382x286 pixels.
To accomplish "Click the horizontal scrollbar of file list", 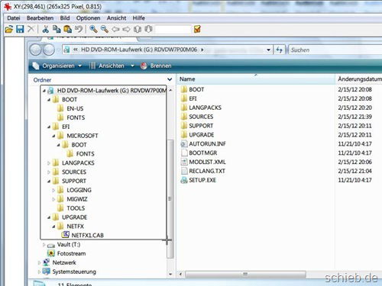I will click(x=245, y=274).
